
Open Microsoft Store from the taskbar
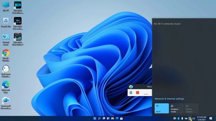122,118
